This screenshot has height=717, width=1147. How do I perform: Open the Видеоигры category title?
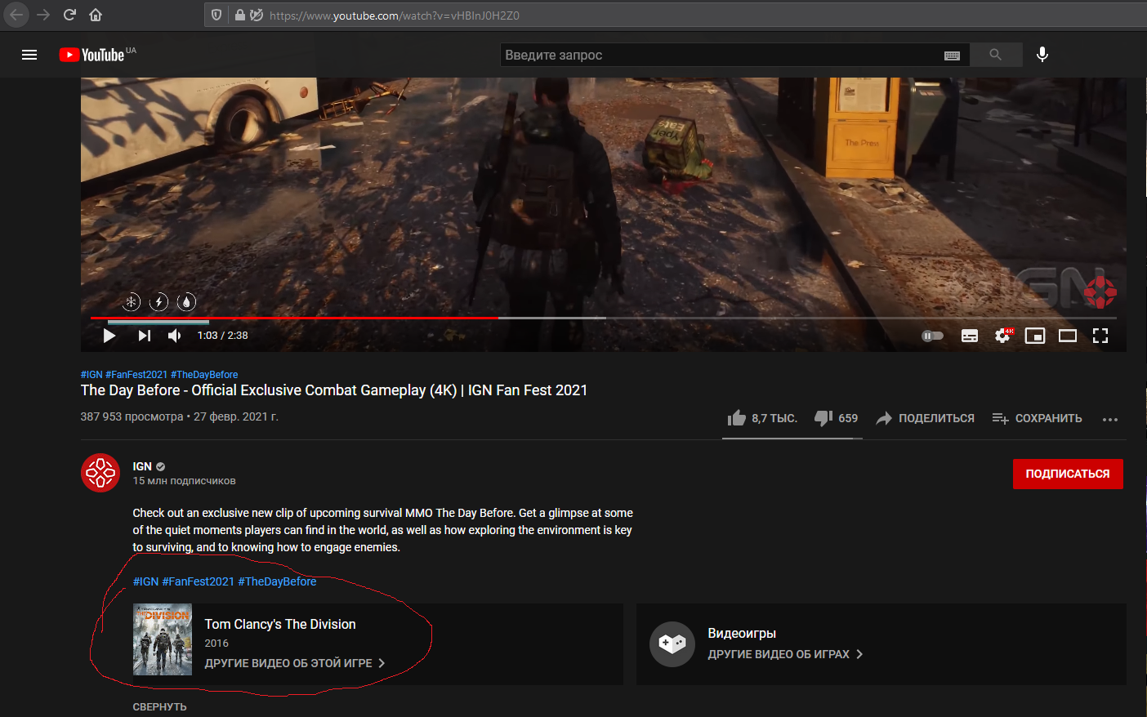pos(742,633)
